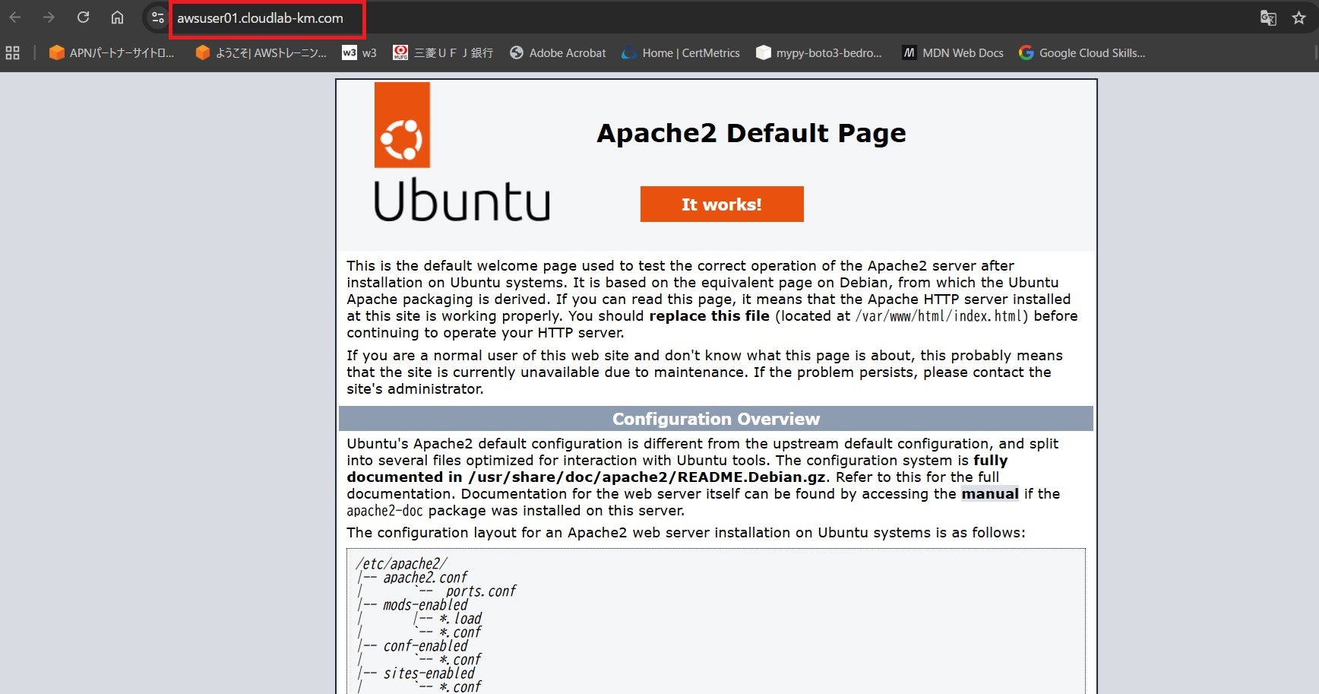The width and height of the screenshot is (1319, 694).
Task: Open the 三菱UFJ銀行 bookmark
Action: coord(443,52)
